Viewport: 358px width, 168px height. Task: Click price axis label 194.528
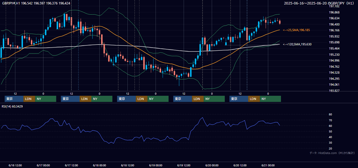[x=334, y=73]
